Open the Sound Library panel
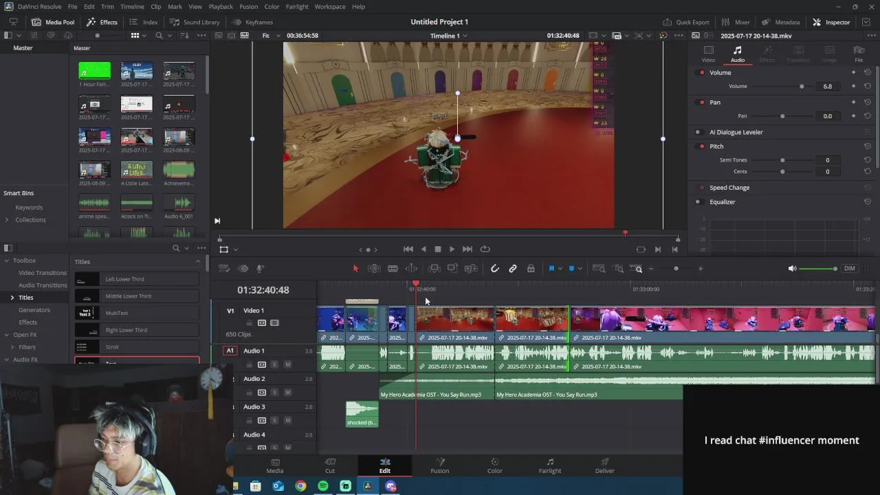This screenshot has width=880, height=495. (195, 22)
